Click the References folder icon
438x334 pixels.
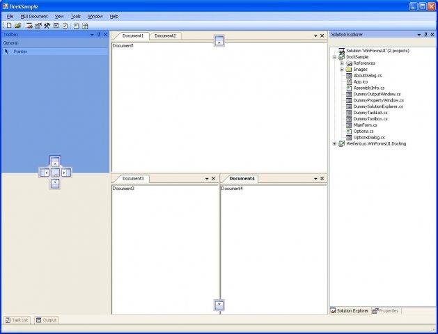[349, 63]
